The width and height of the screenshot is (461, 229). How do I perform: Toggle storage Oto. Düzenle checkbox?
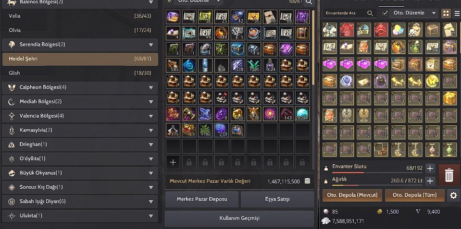[169, 1]
